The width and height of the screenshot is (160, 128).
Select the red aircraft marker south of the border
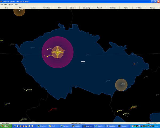51,110
